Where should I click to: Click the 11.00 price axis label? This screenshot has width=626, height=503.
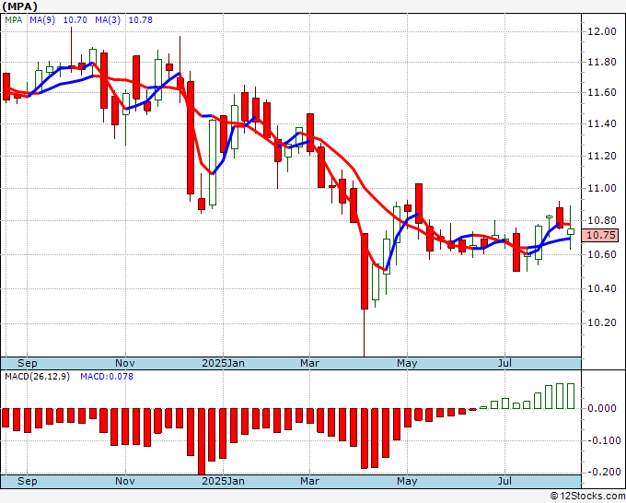click(x=602, y=188)
